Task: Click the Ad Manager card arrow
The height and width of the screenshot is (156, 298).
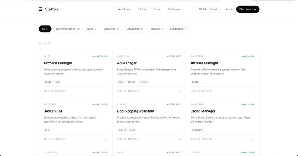Action: click(180, 91)
